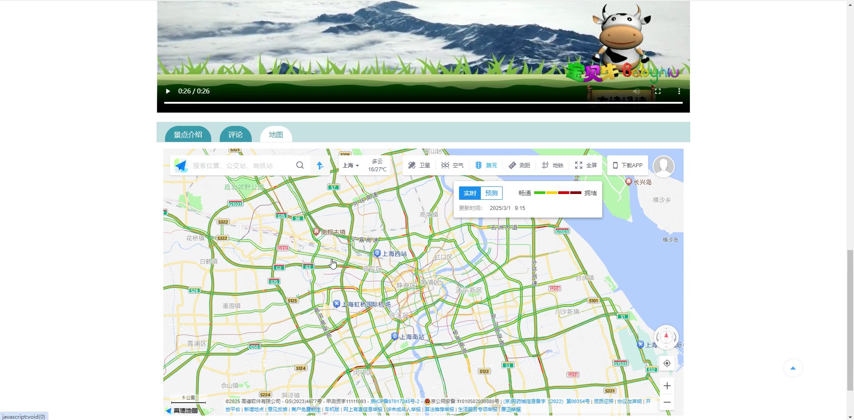Open the 资质证照 link
The width and height of the screenshot is (854, 420).
[x=603, y=401]
